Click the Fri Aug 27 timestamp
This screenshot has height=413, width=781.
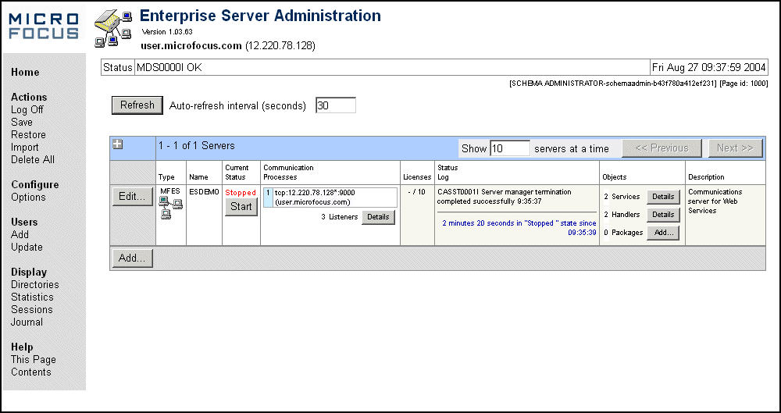pyautogui.click(x=710, y=68)
